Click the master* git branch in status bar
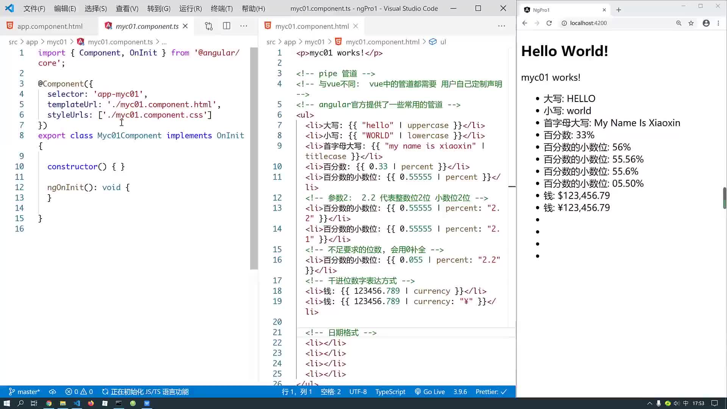Viewport: 727px width, 409px height. click(x=24, y=392)
